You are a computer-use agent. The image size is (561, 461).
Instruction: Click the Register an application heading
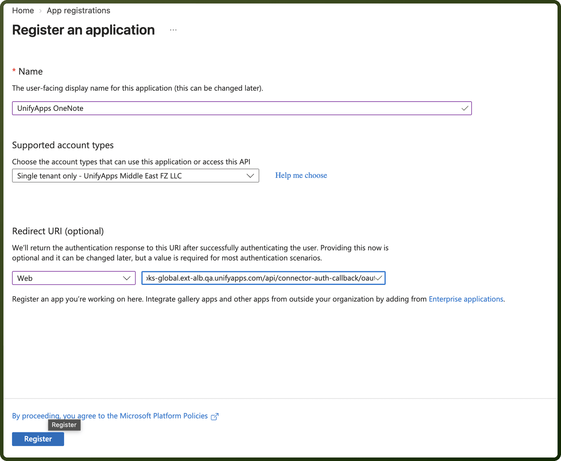(x=83, y=30)
